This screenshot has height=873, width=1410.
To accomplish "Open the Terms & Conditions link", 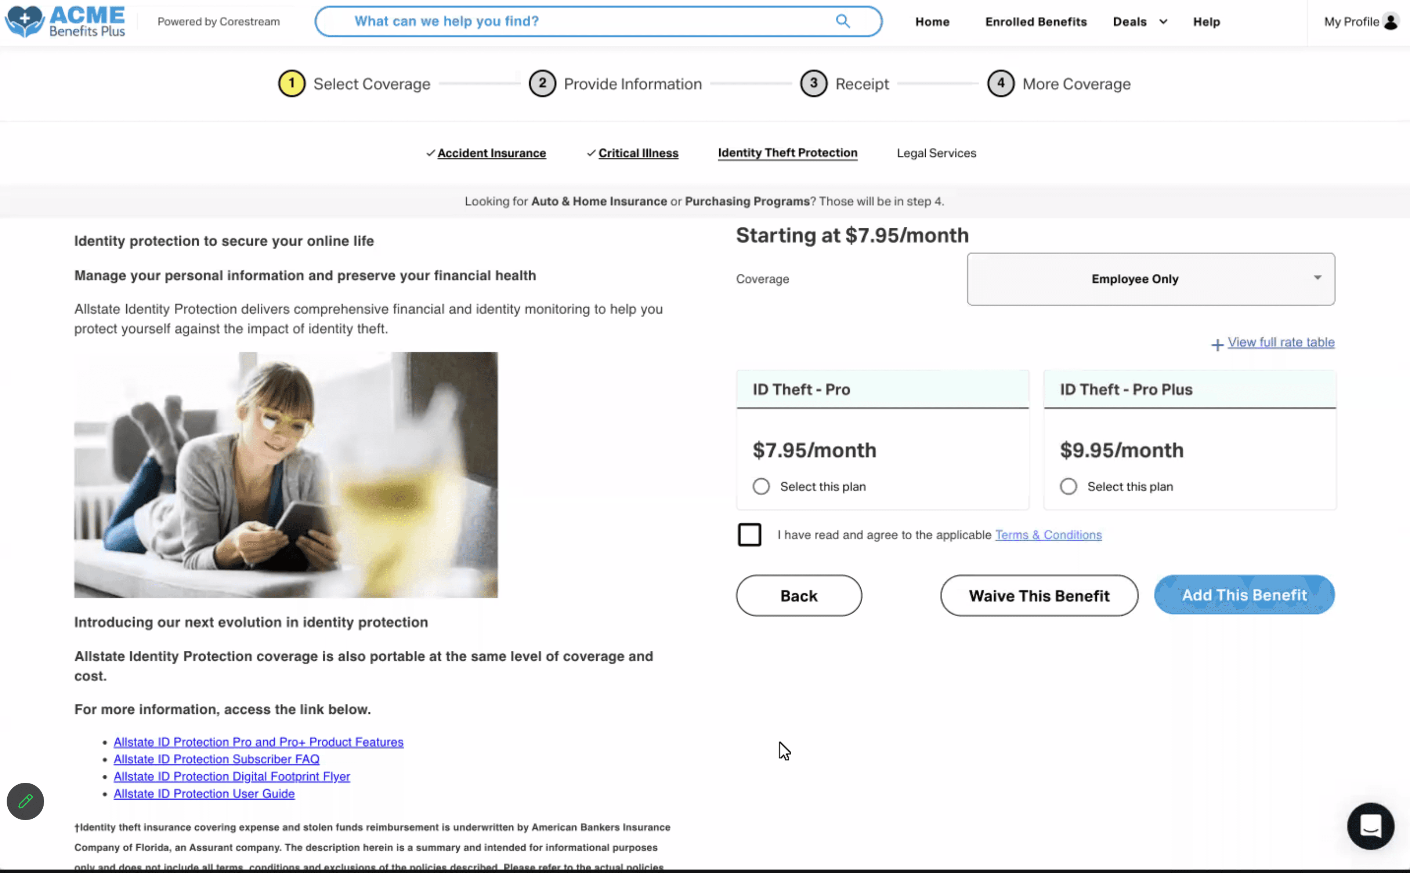I will pos(1048,535).
